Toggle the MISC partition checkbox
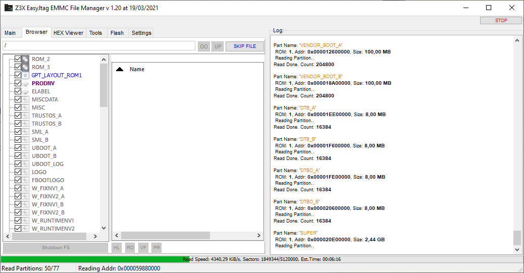 [x=18, y=107]
